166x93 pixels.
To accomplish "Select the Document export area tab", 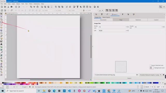I will [103, 20].
